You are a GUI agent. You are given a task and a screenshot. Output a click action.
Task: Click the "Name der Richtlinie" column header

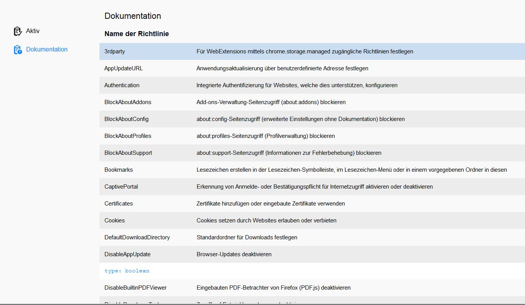[x=137, y=34]
